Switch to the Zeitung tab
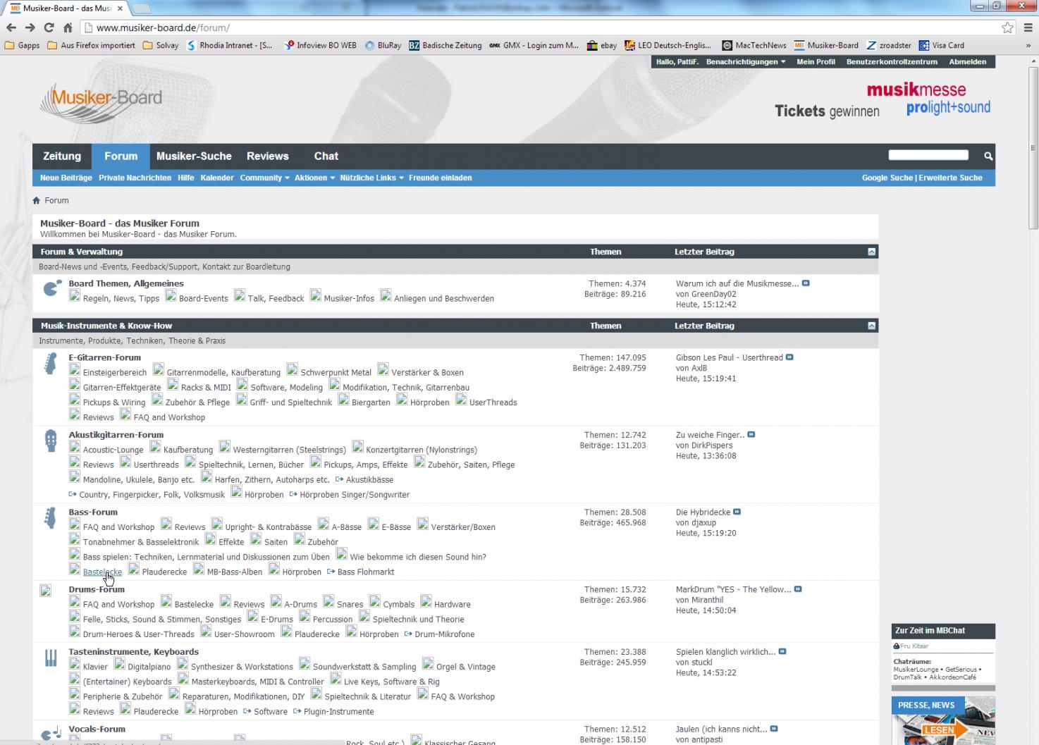Screen dimensions: 1039x745 point(62,156)
